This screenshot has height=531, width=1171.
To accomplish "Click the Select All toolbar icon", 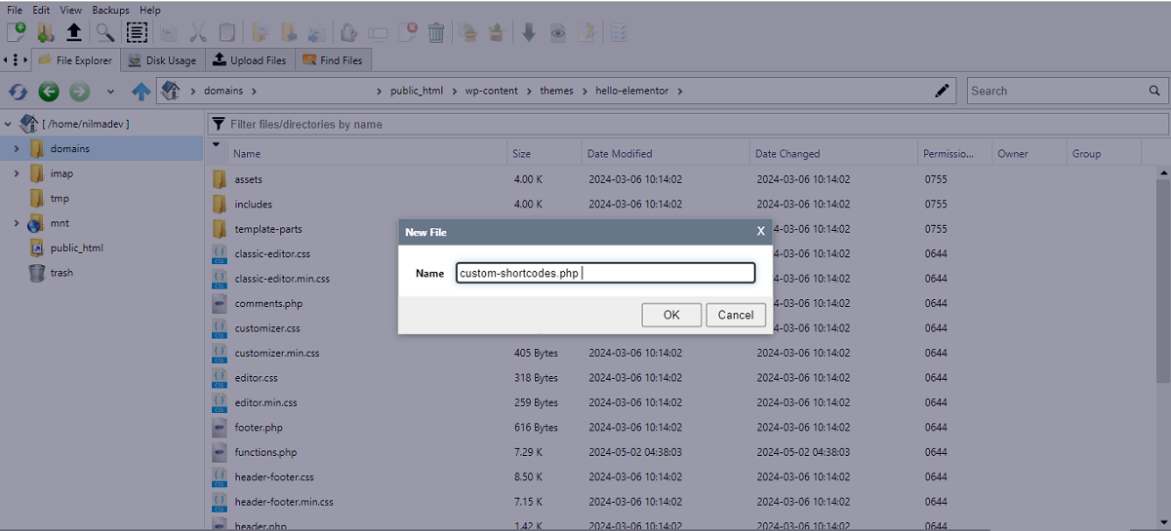I will point(137,32).
